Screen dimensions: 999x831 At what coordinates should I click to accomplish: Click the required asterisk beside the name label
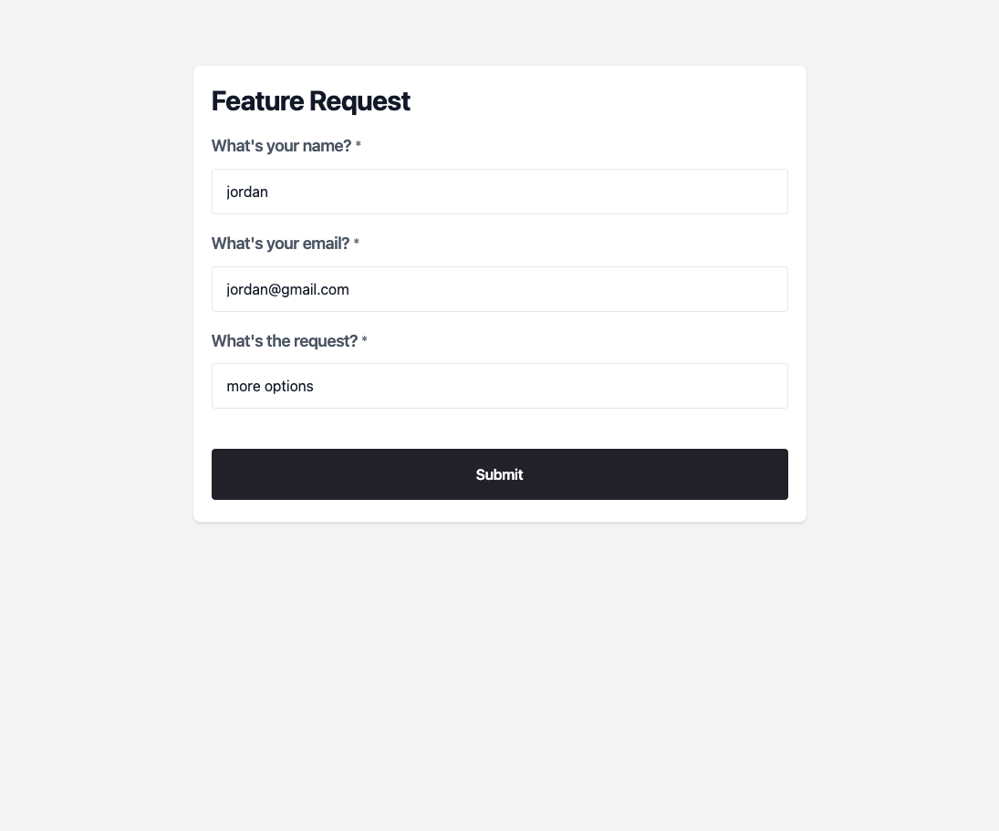click(359, 147)
